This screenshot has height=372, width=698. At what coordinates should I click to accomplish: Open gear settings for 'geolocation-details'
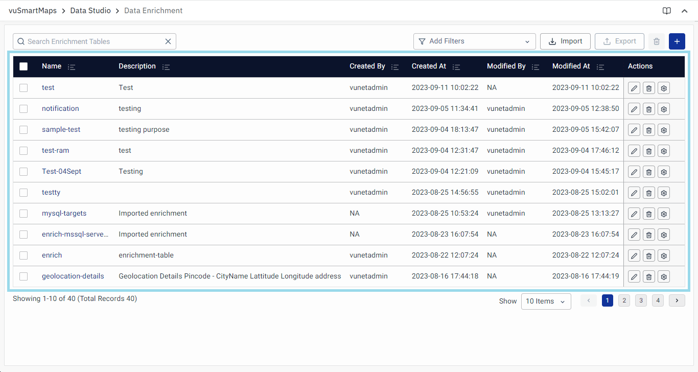click(x=663, y=276)
